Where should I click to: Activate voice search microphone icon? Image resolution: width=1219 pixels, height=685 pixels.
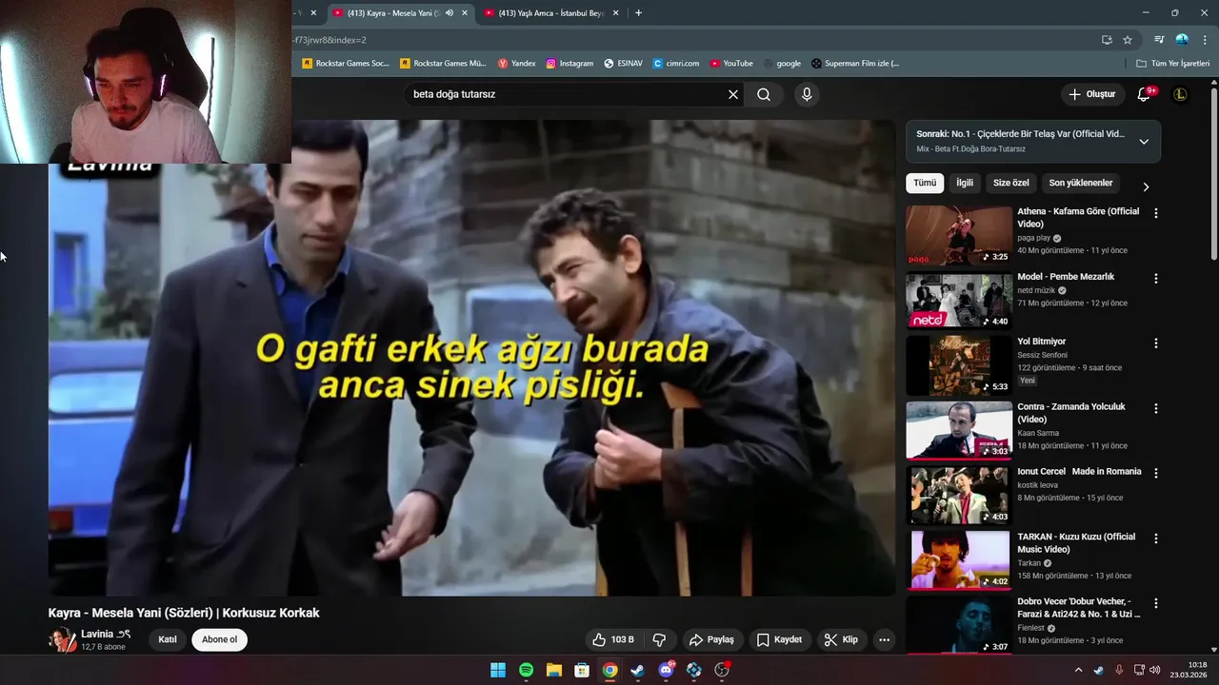[807, 94]
